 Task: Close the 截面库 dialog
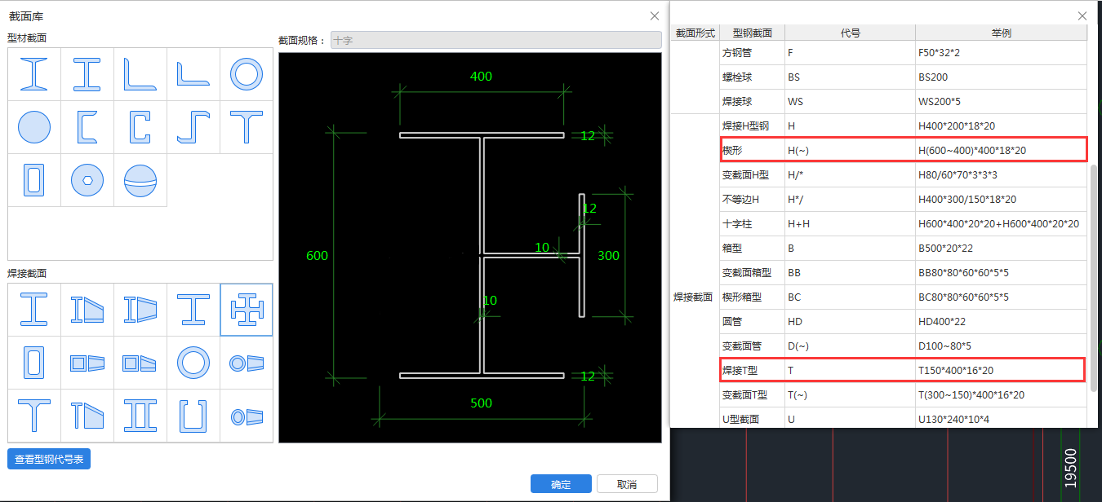click(654, 16)
